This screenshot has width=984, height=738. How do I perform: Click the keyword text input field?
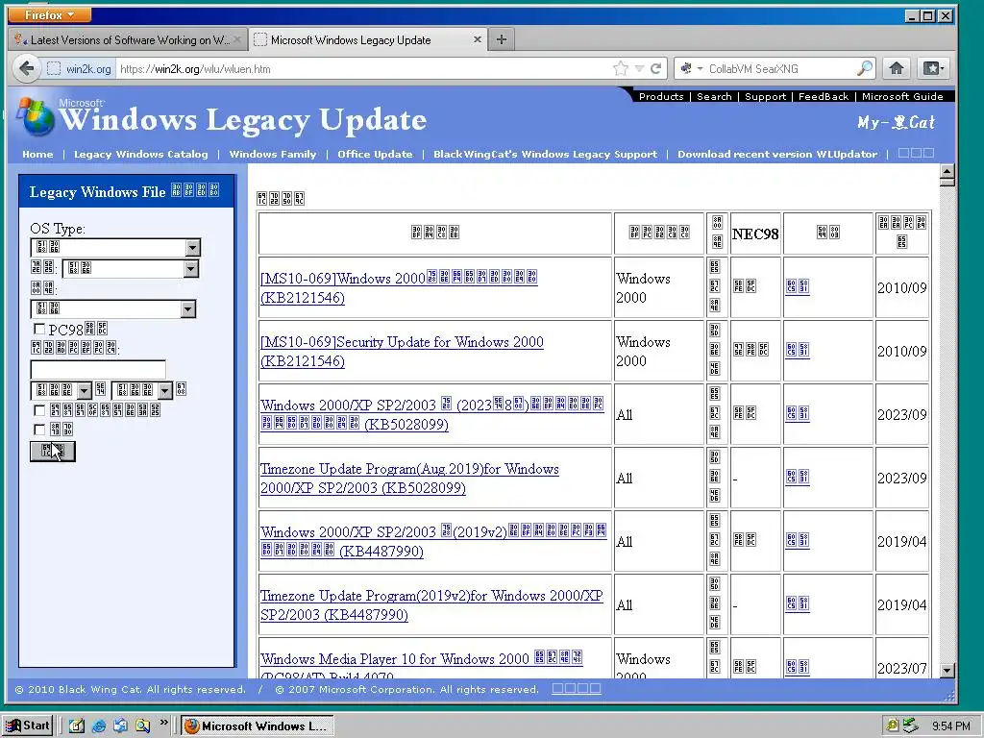pos(99,370)
